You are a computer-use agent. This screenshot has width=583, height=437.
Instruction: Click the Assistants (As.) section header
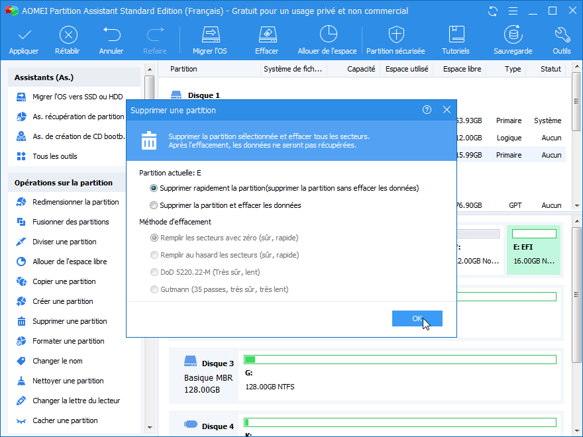pyautogui.click(x=74, y=77)
